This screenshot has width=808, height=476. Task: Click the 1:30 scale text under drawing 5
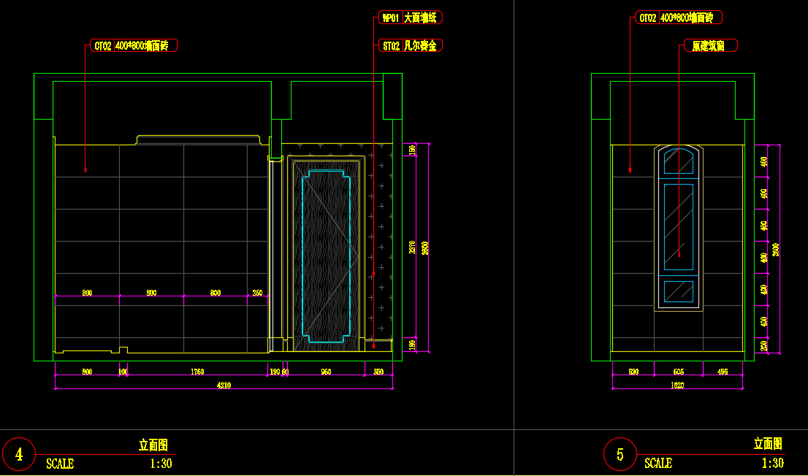coord(772,463)
